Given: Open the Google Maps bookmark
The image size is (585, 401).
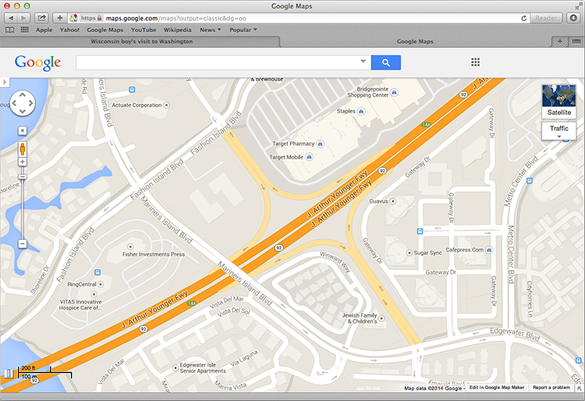Looking at the screenshot, I should (x=105, y=30).
